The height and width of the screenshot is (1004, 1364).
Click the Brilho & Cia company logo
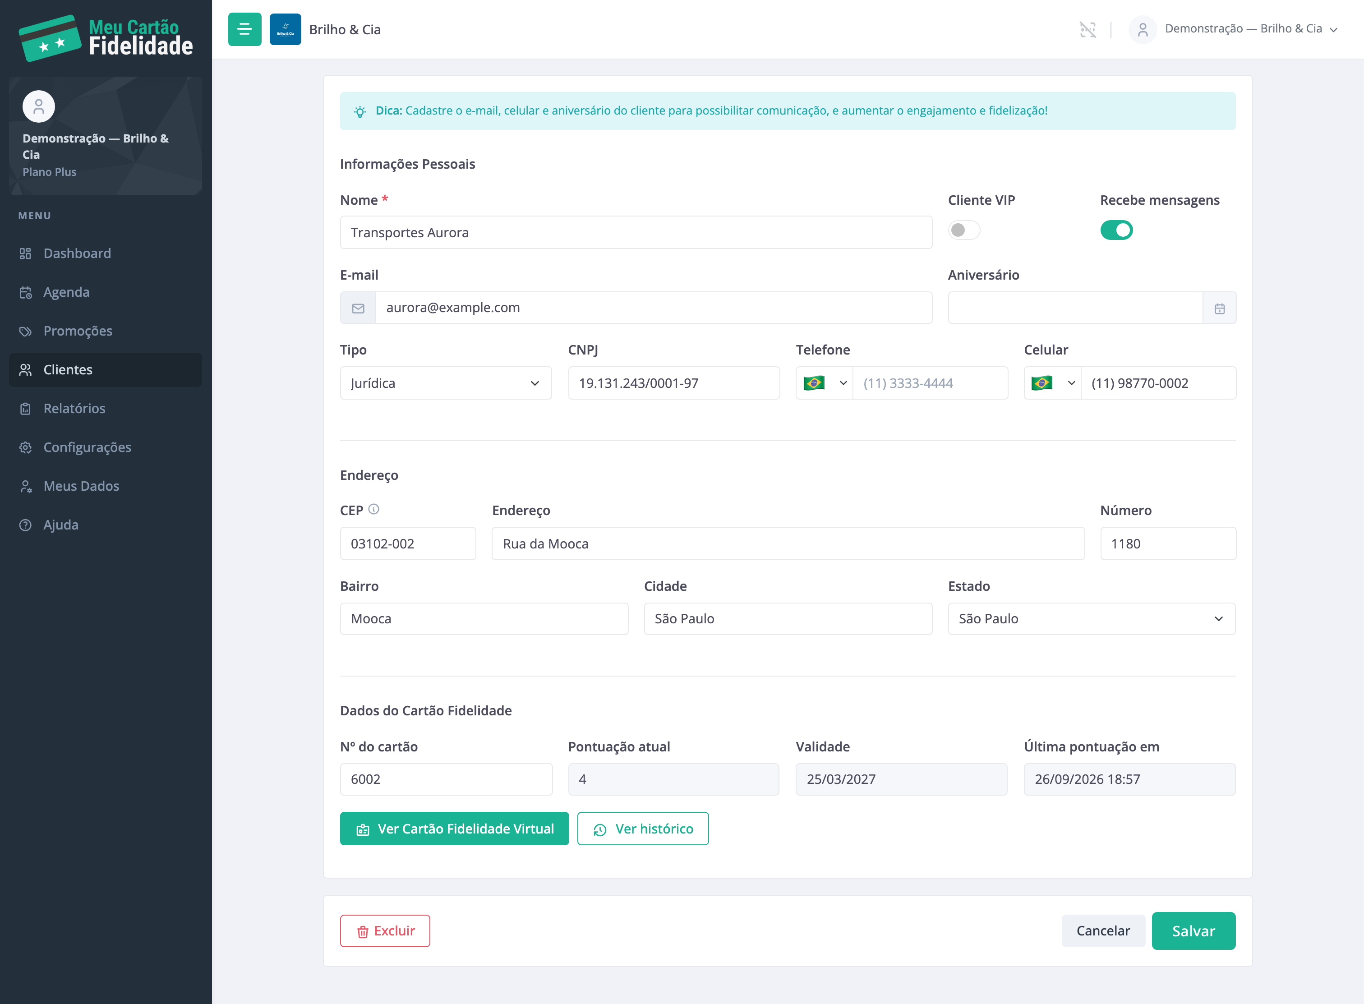(x=285, y=29)
